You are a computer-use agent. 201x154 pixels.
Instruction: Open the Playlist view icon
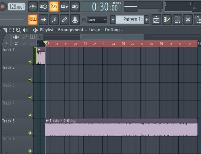click(x=156, y=19)
